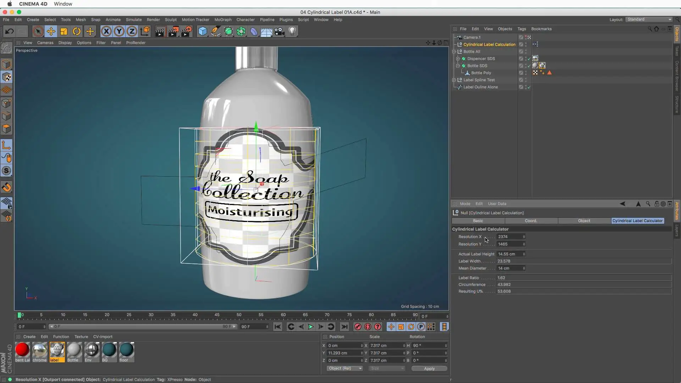Viewport: 681px width, 383px height.
Task: Toggle Dispencer SDS enabled checkmark
Action: click(x=529, y=59)
